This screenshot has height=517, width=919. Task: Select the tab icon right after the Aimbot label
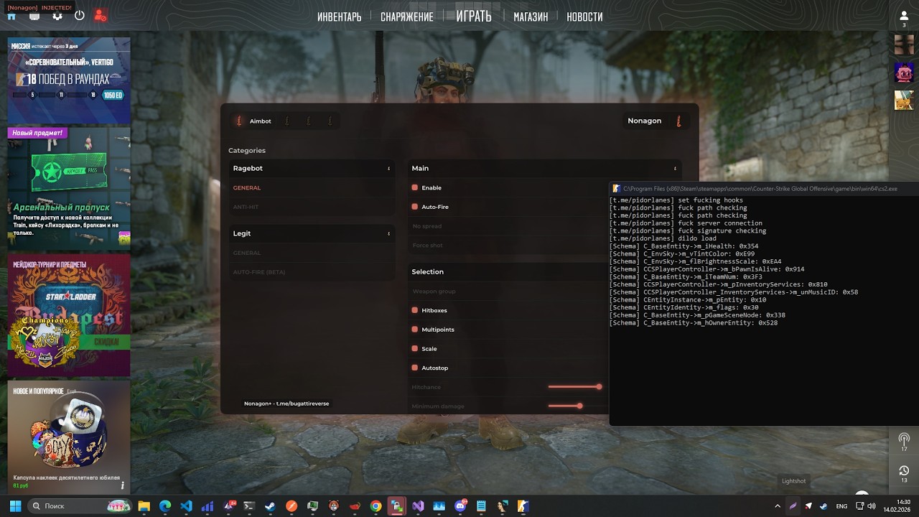[x=287, y=121]
